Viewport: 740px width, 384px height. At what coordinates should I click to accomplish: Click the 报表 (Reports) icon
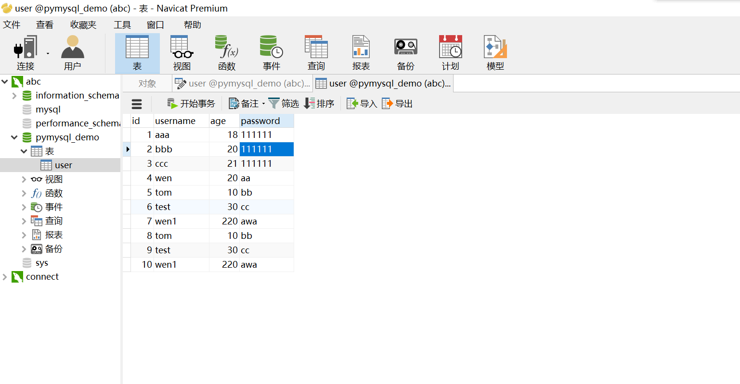pyautogui.click(x=361, y=52)
